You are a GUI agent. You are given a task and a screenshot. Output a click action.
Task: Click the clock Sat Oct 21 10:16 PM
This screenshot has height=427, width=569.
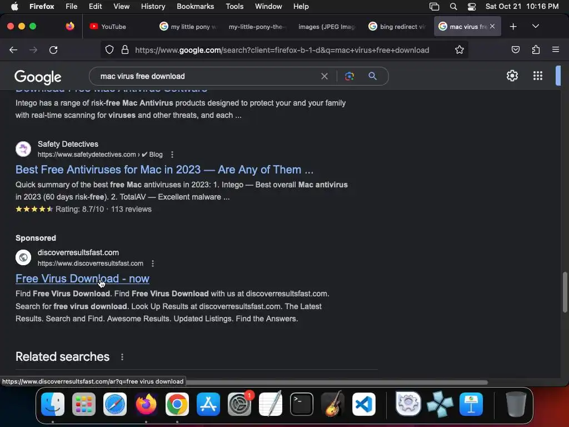click(522, 6)
